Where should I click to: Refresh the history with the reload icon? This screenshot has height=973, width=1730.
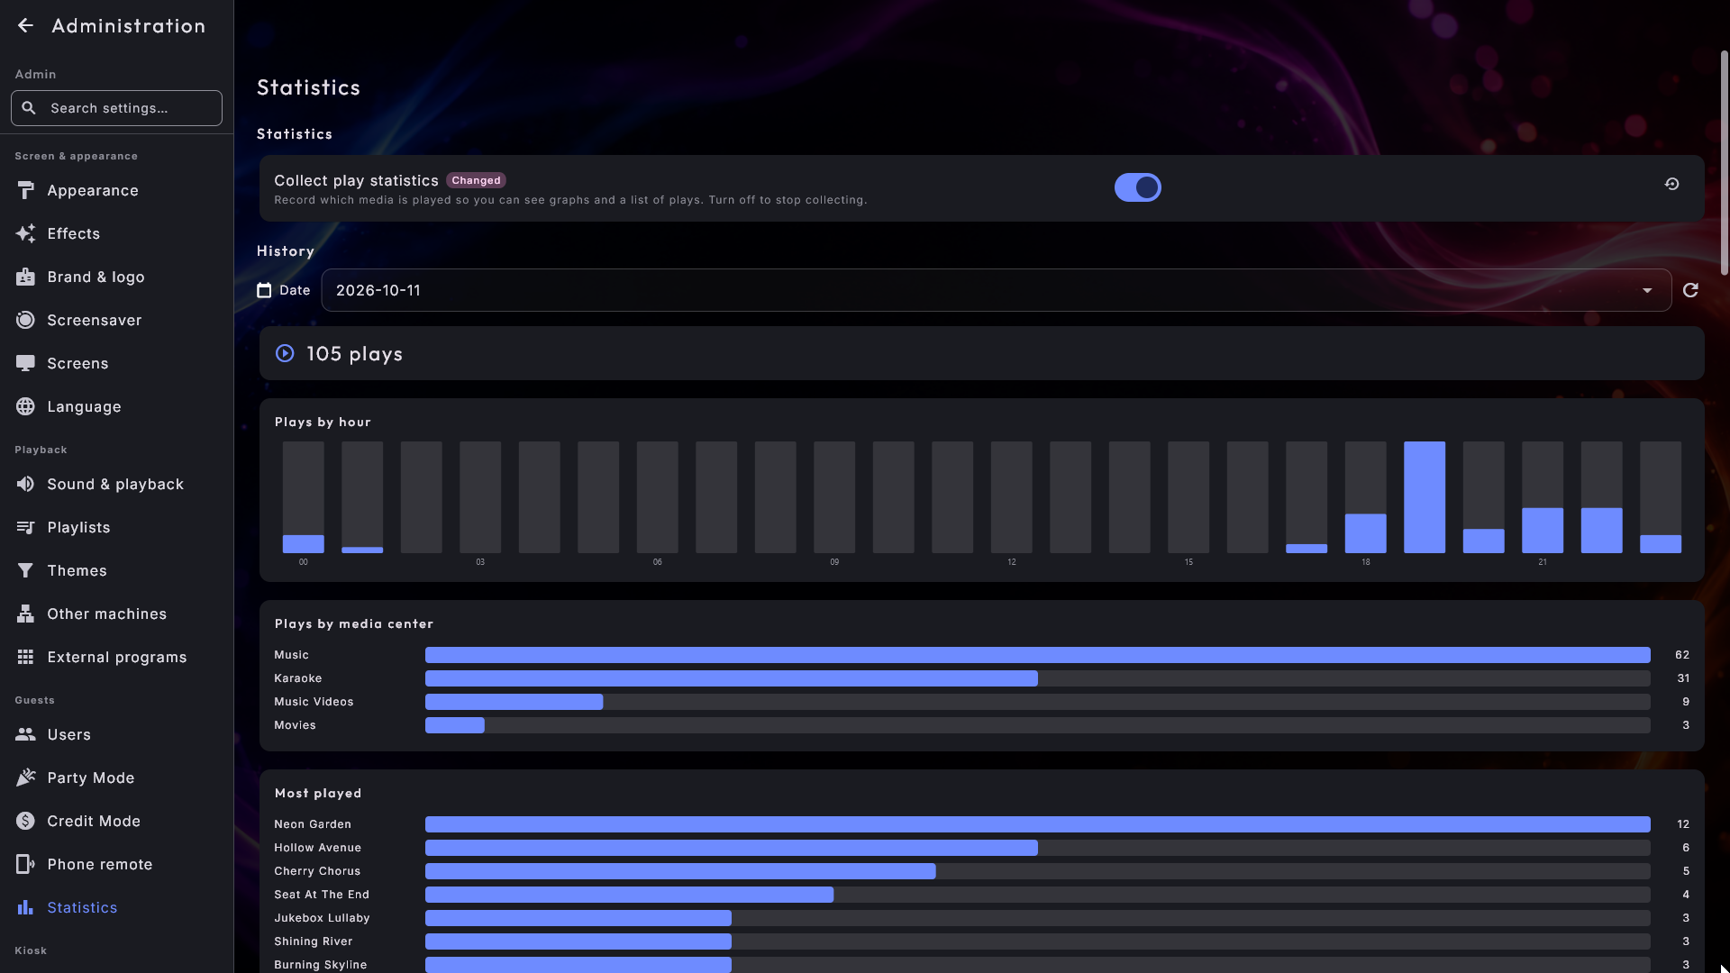[1690, 290]
